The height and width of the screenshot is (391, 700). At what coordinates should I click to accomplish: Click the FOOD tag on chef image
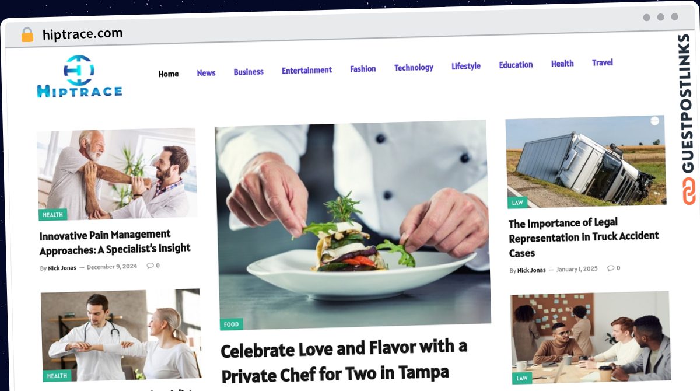point(232,324)
